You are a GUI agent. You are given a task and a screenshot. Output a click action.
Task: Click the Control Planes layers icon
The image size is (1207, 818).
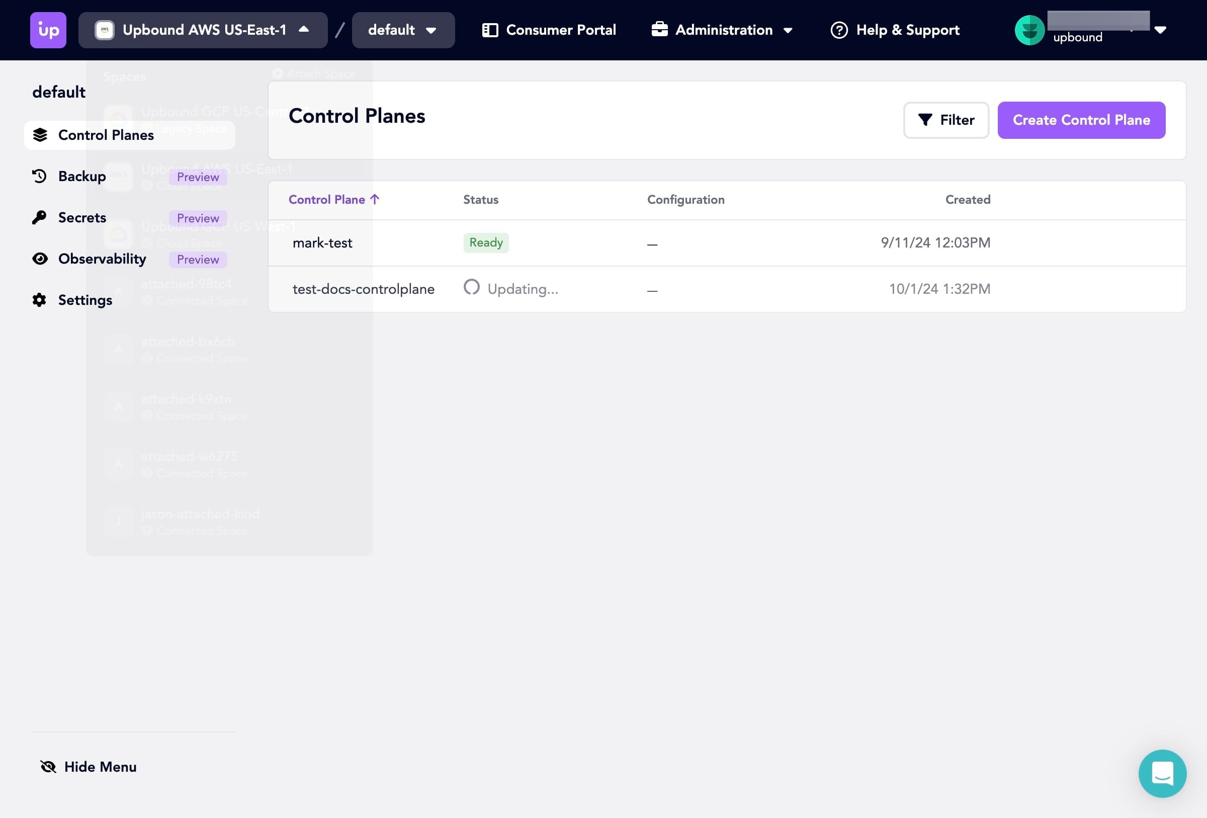(40, 135)
